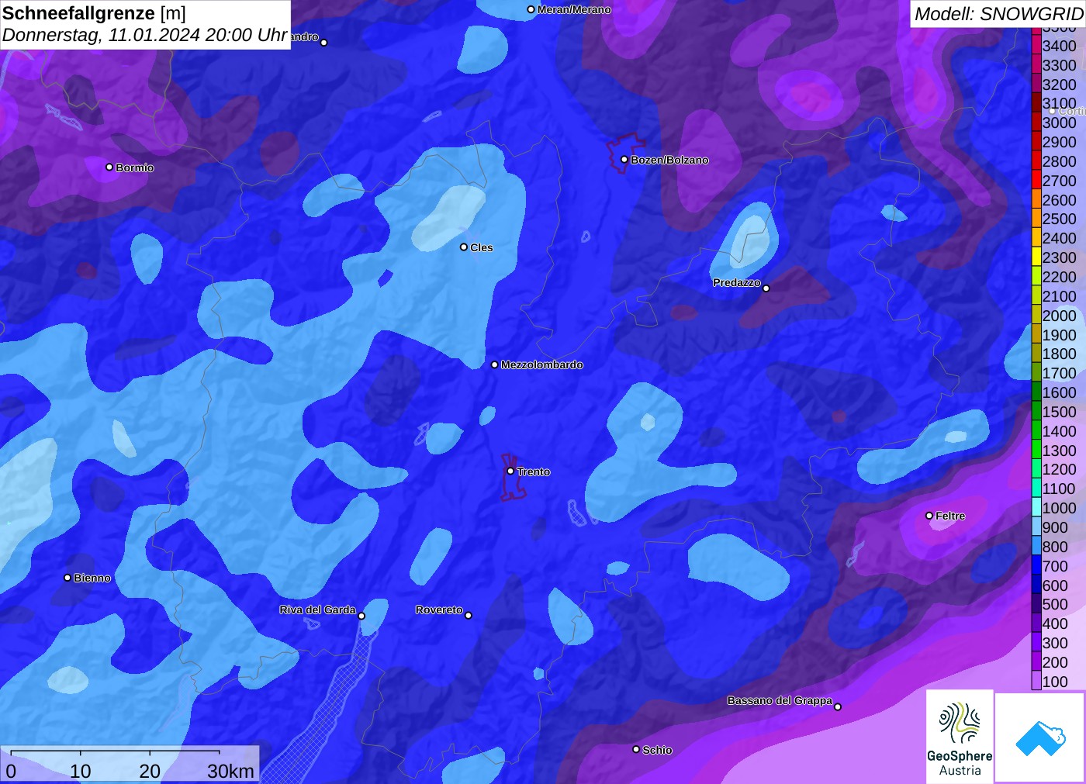Click the Riva del Garda label
The image size is (1086, 784).
click(x=318, y=610)
